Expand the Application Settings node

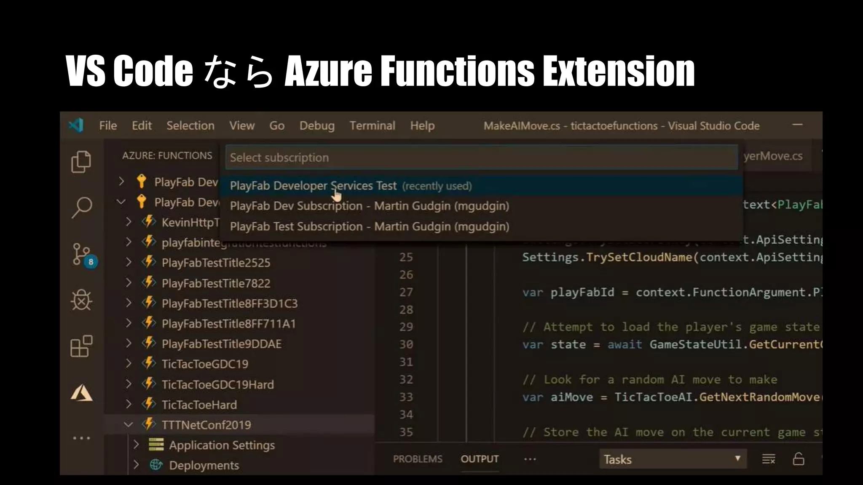136,445
